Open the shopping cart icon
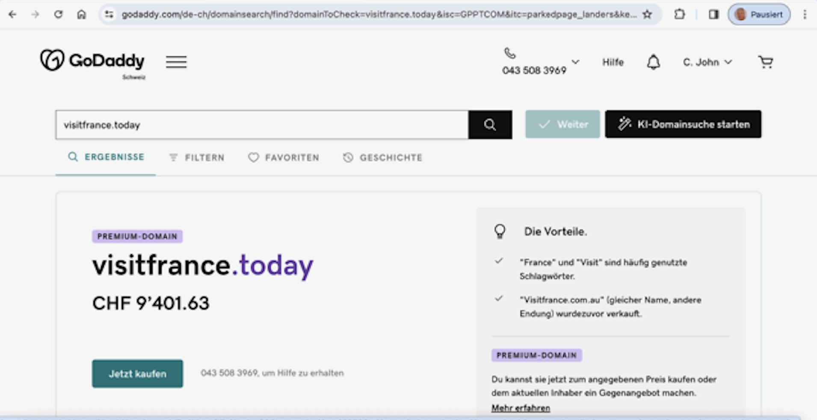The width and height of the screenshot is (817, 420). 766,62
